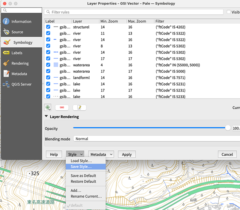The image size is (240, 210).
Task: Open the QGIS Server icon
Action: 6,84
